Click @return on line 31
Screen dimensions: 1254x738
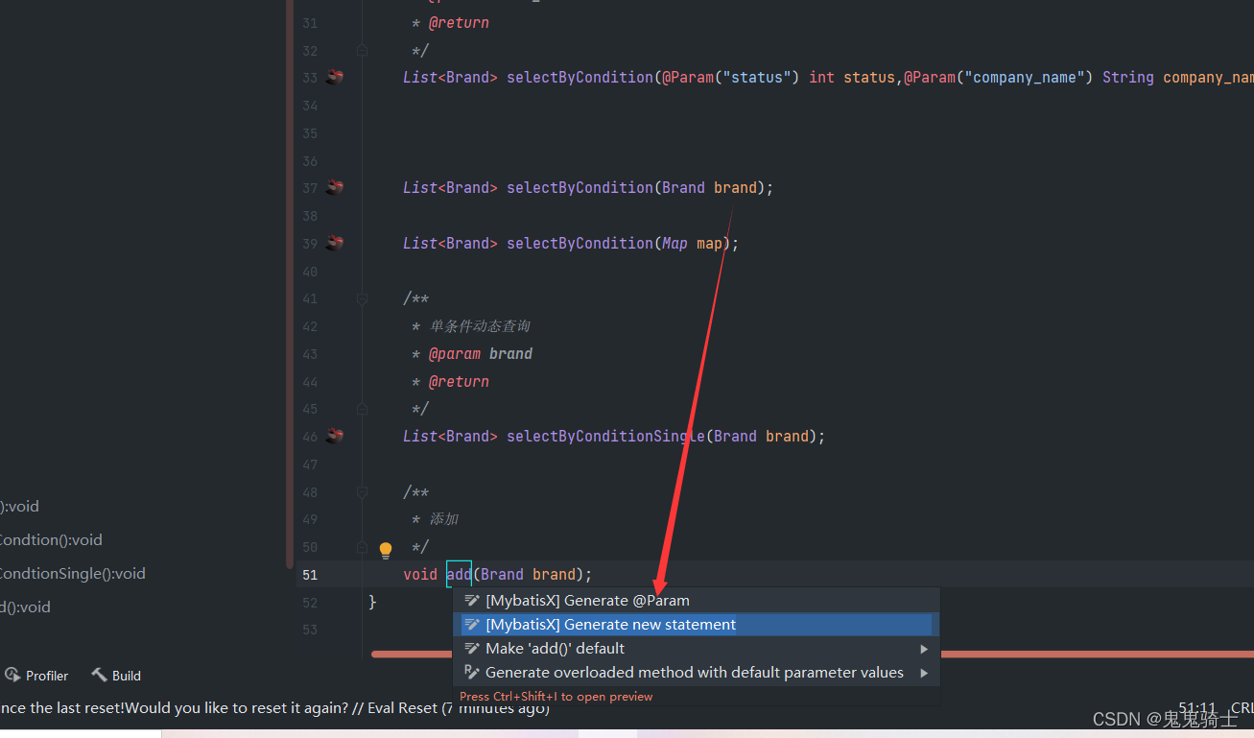(x=459, y=22)
